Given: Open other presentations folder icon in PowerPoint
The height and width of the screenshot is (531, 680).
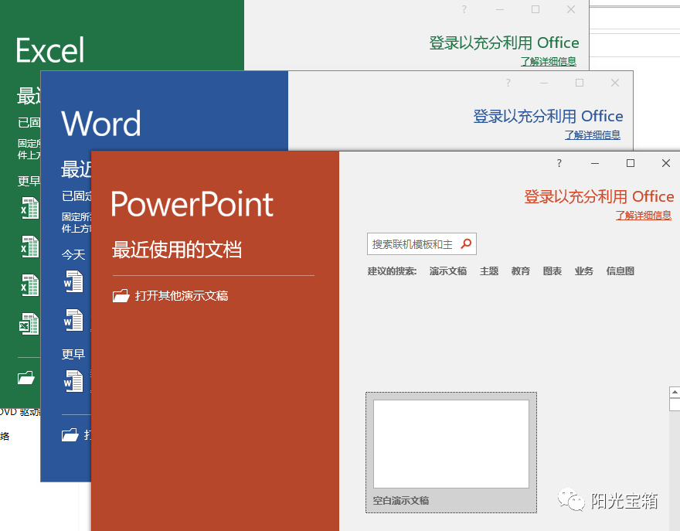Looking at the screenshot, I should (x=121, y=295).
